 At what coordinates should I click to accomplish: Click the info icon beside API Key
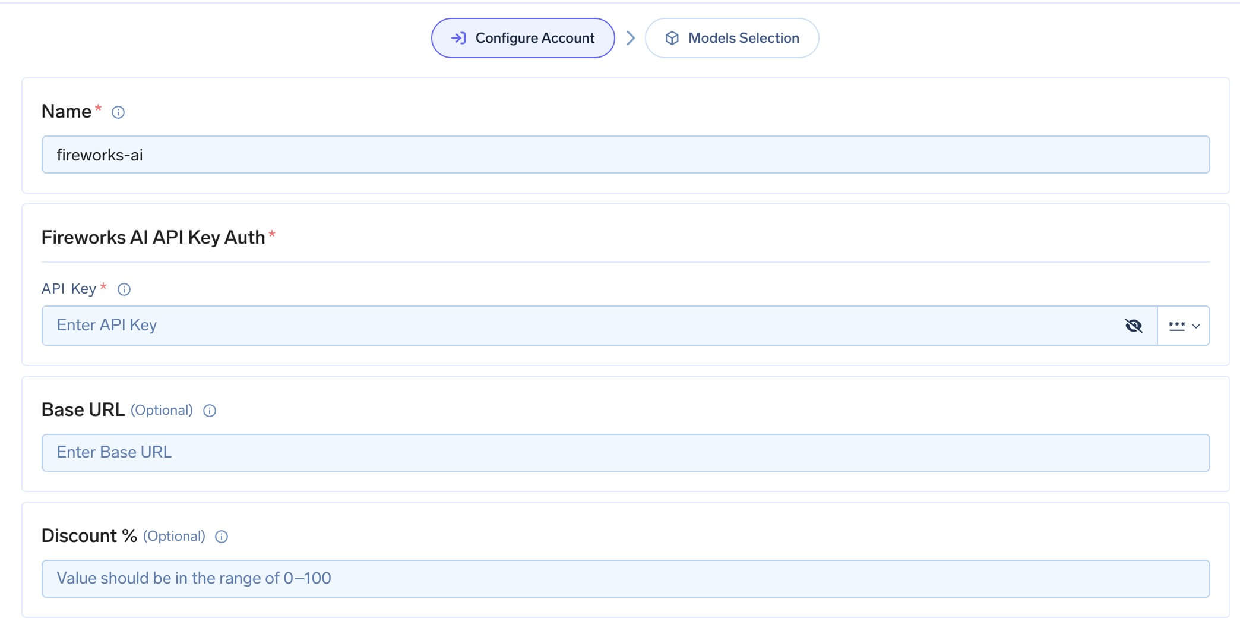point(124,289)
